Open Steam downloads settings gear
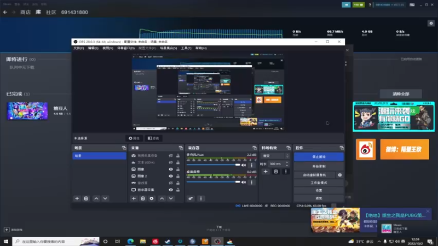The width and height of the screenshot is (438, 246). (431, 23)
